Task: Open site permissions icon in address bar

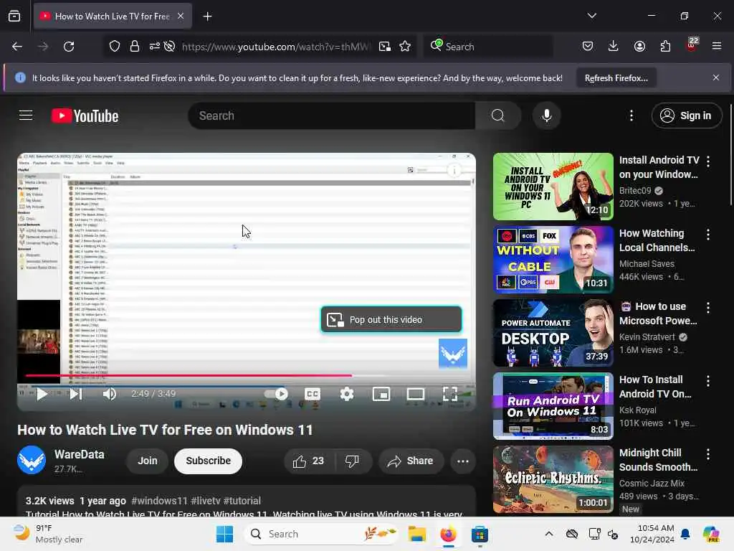Action: [155, 47]
